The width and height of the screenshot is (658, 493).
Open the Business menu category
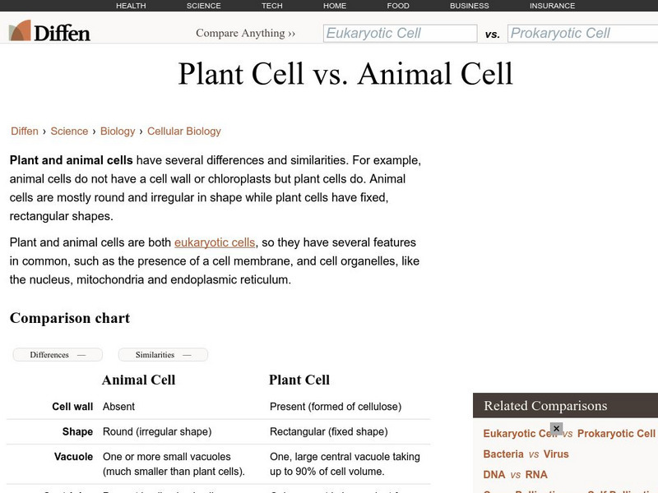(x=470, y=6)
